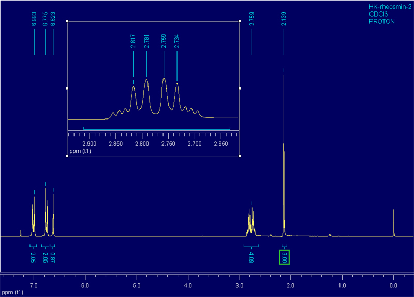Click the inset's top-right corner handle
Viewport: 414px width, 297px height.
click(x=240, y=21)
